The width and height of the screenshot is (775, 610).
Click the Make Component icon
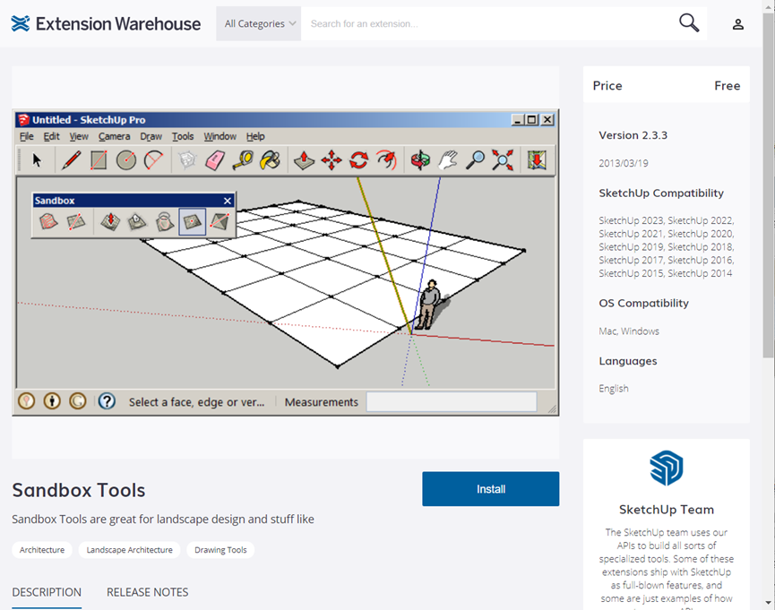point(187,160)
